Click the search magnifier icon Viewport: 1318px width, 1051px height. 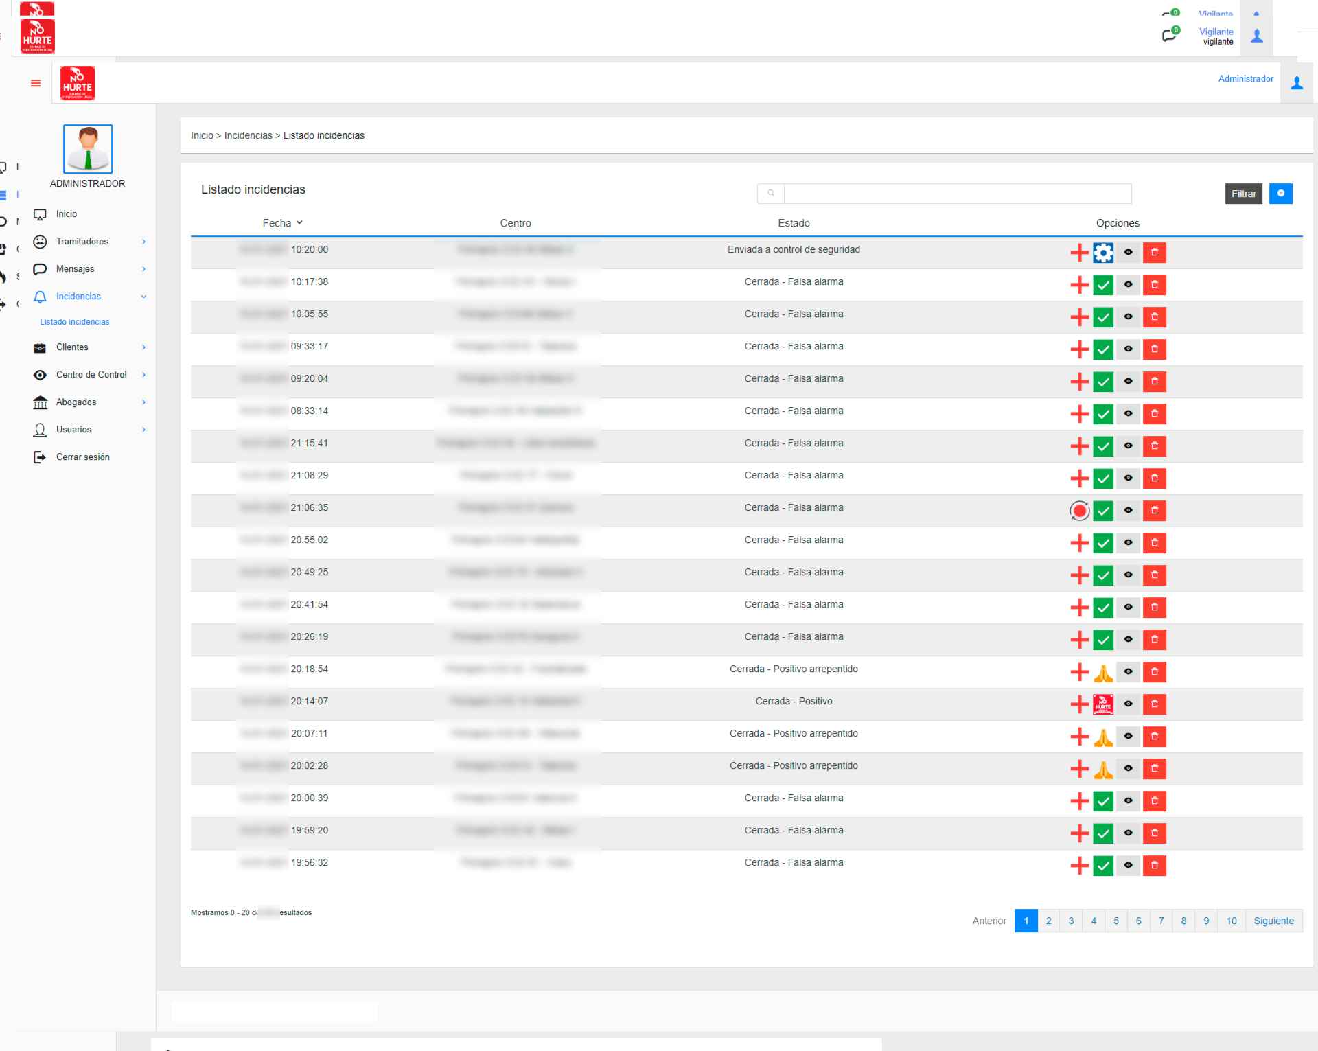[771, 194]
